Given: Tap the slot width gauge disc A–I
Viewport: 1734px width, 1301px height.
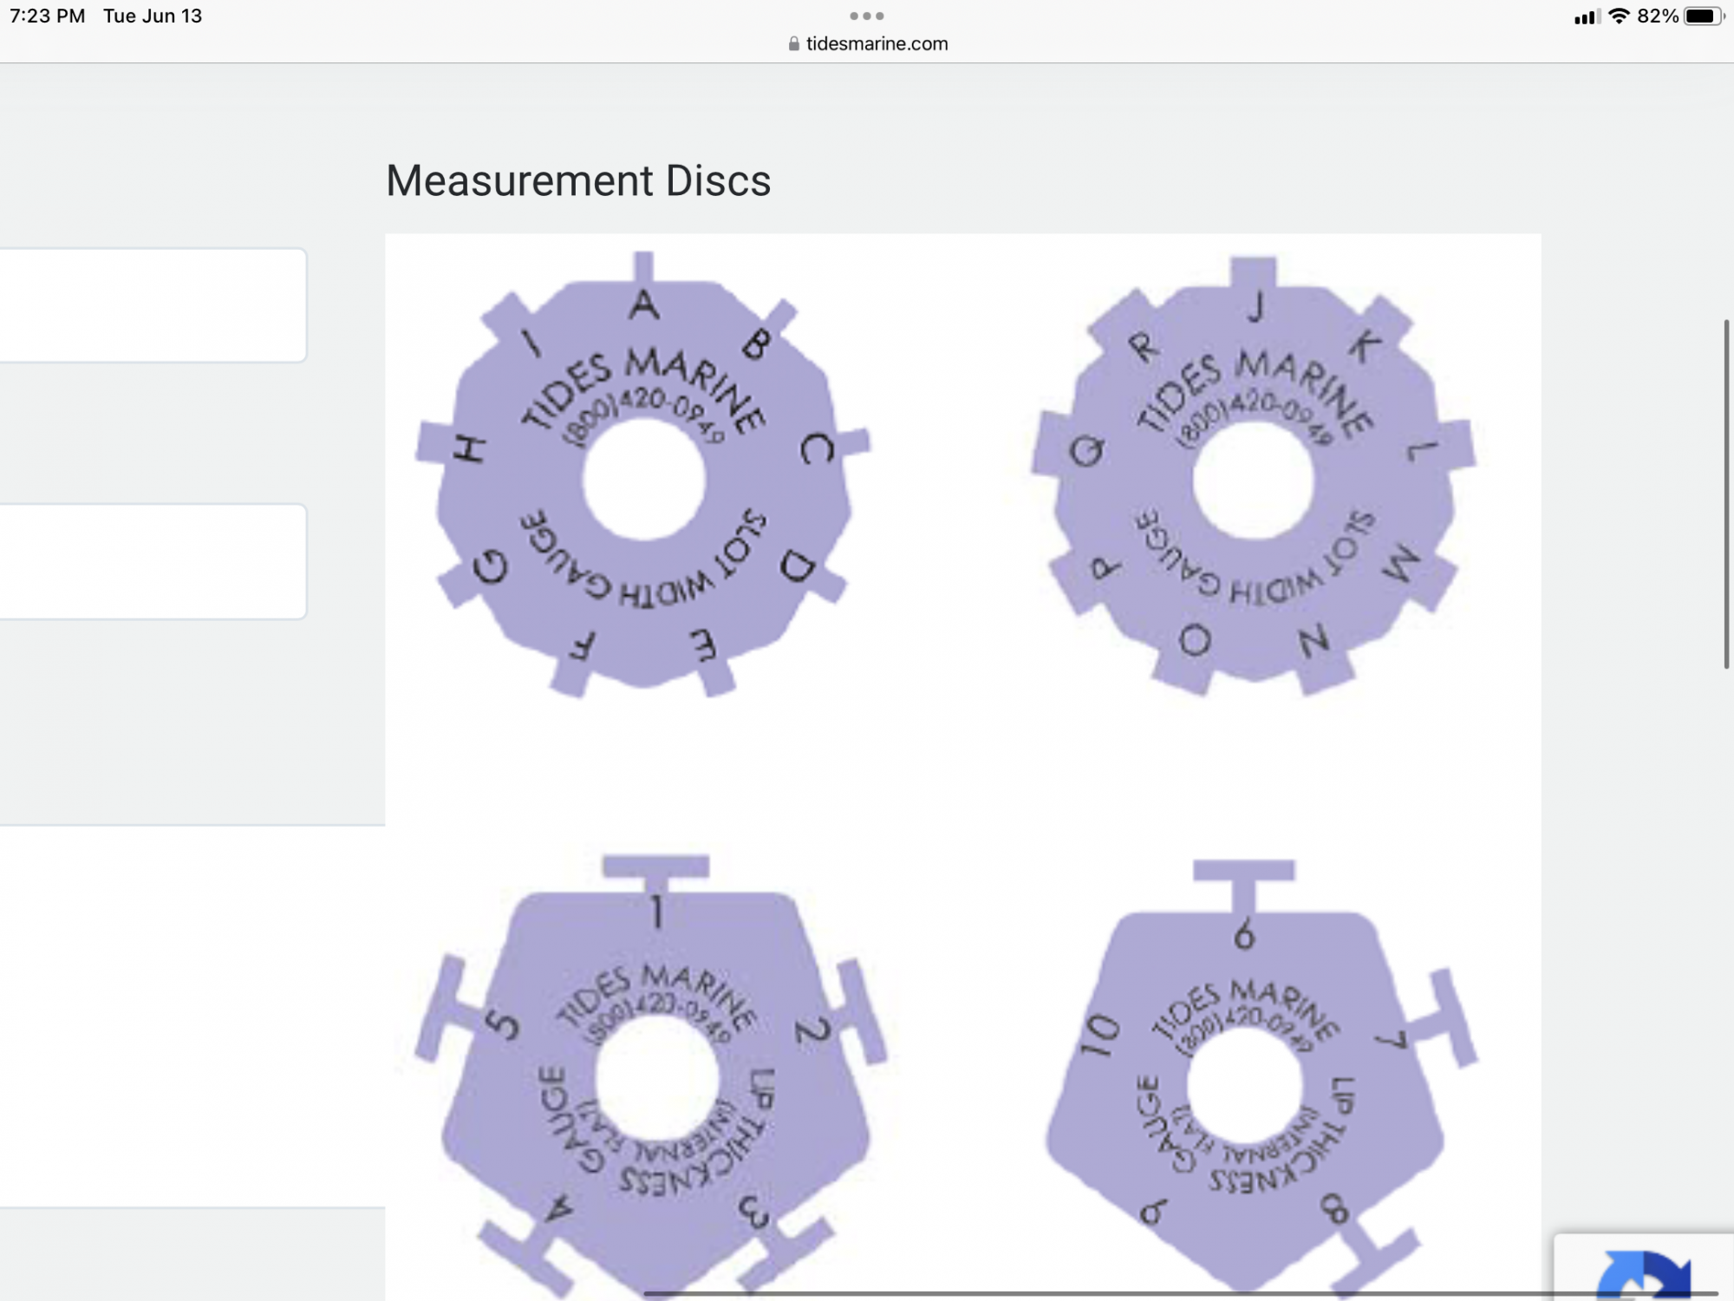Looking at the screenshot, I should point(643,474).
